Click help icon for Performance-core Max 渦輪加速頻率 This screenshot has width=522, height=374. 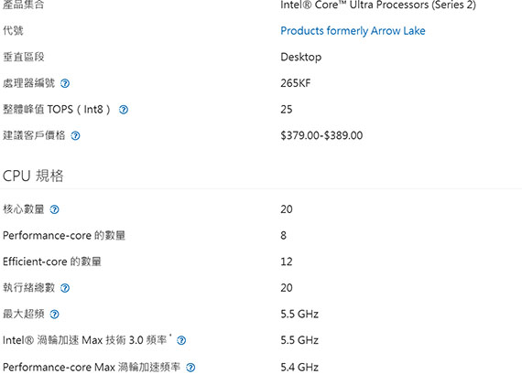[190, 368]
